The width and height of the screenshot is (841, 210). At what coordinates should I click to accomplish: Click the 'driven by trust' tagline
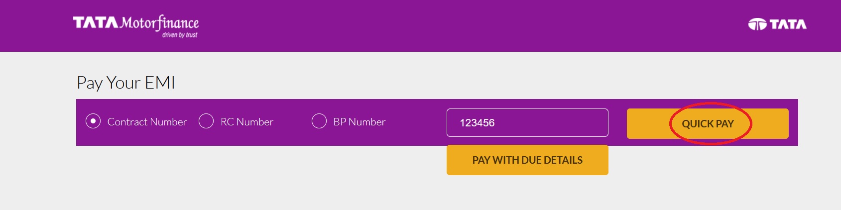180,35
